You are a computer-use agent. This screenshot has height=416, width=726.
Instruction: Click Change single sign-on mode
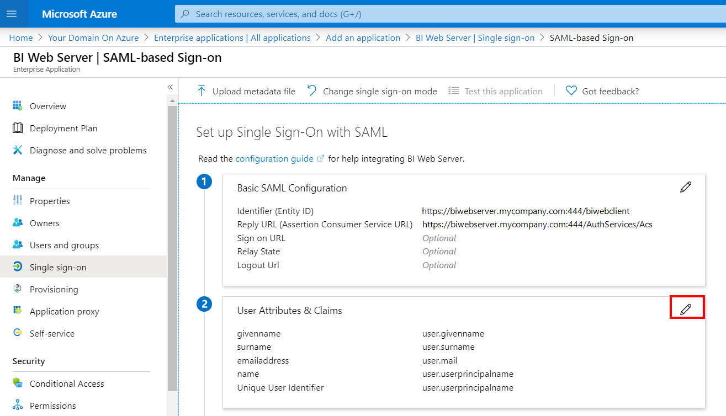coord(379,91)
